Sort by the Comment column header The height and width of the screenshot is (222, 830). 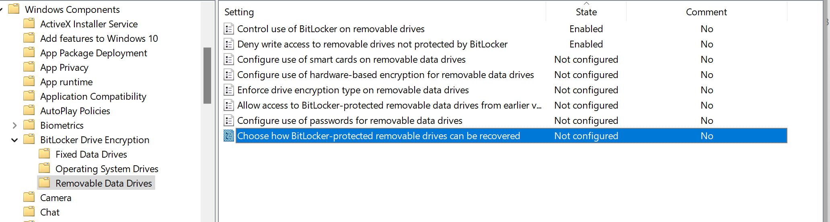point(706,12)
